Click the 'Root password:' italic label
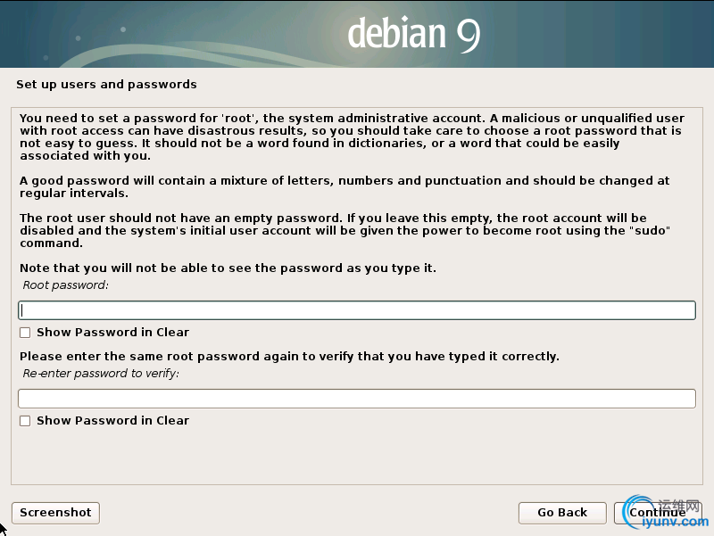The height and width of the screenshot is (536, 714). click(65, 285)
